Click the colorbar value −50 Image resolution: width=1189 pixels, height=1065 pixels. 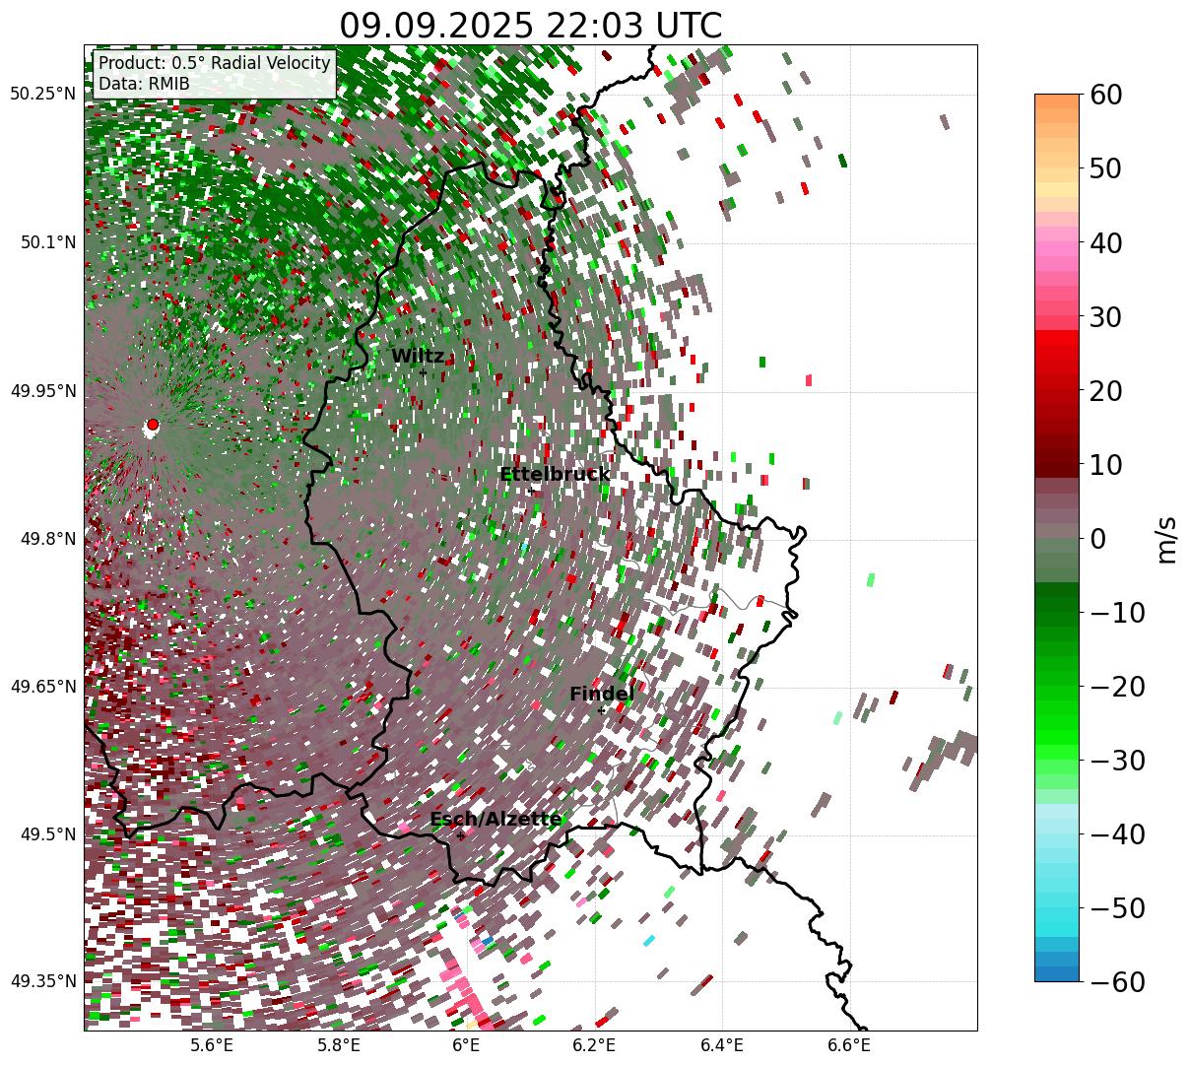(1117, 908)
